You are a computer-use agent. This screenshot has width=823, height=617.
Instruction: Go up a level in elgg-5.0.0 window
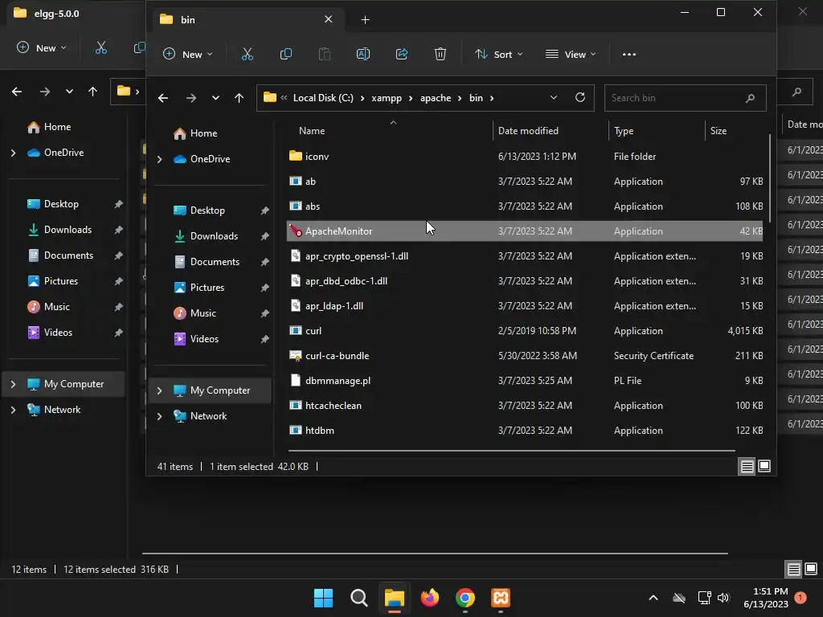(x=93, y=92)
